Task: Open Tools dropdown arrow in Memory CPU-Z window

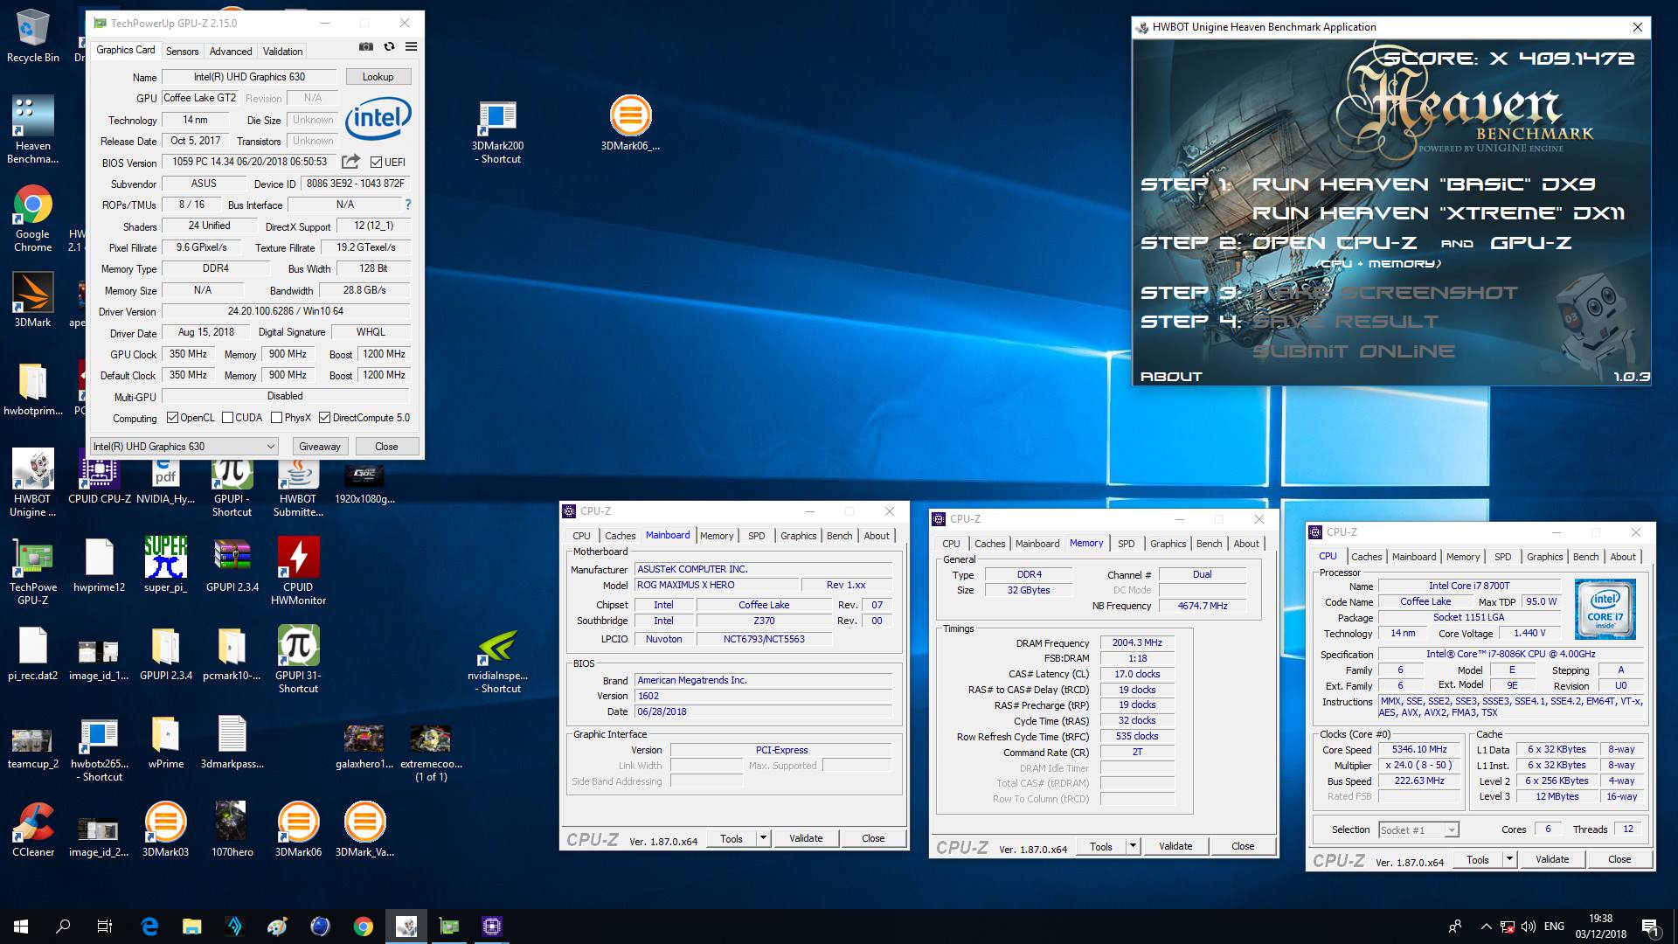Action: pyautogui.click(x=1133, y=846)
